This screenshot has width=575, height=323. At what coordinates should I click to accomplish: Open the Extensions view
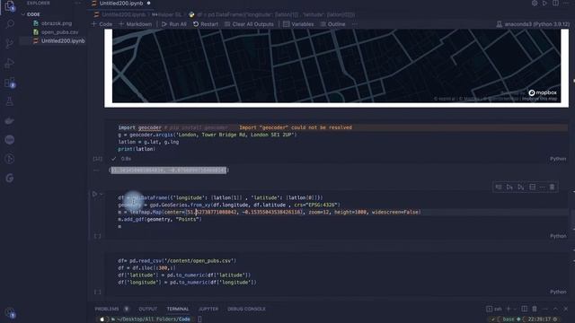pyautogui.click(x=10, y=83)
